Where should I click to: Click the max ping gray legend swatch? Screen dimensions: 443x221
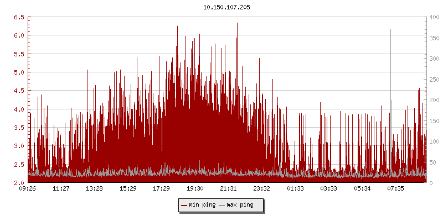click(222, 205)
